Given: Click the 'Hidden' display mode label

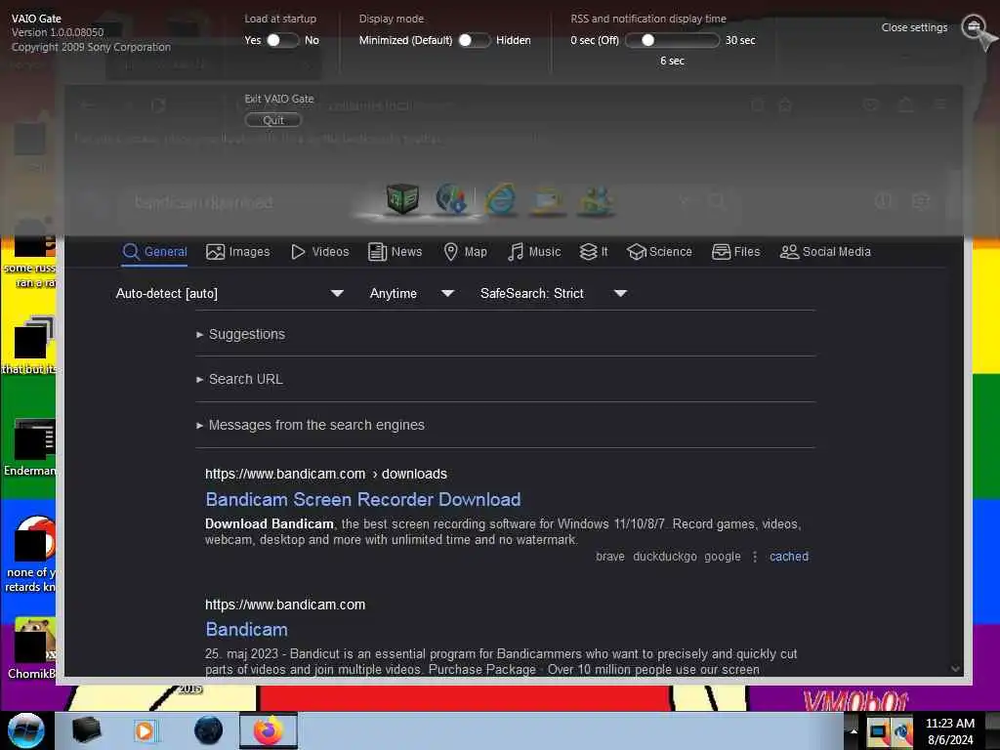Looking at the screenshot, I should click(x=514, y=40).
